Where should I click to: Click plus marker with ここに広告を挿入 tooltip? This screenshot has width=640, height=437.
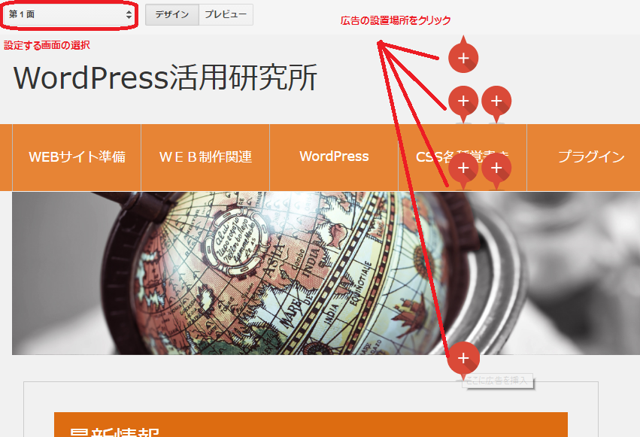tap(463, 358)
